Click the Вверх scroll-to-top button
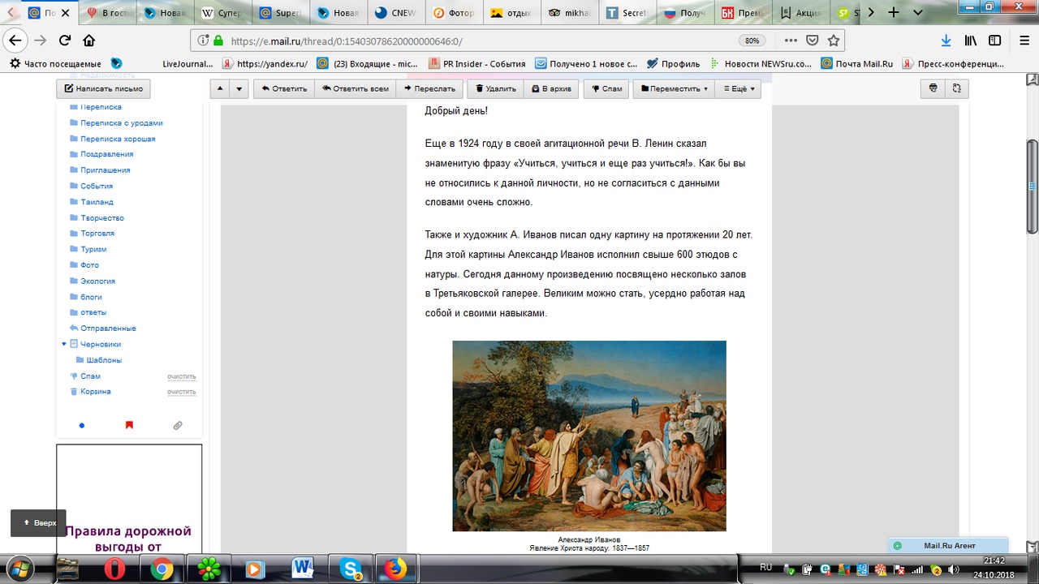The height and width of the screenshot is (584, 1039). 38,523
